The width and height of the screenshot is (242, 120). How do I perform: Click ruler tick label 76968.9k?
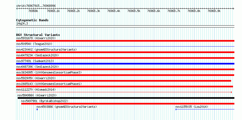[214, 11]
